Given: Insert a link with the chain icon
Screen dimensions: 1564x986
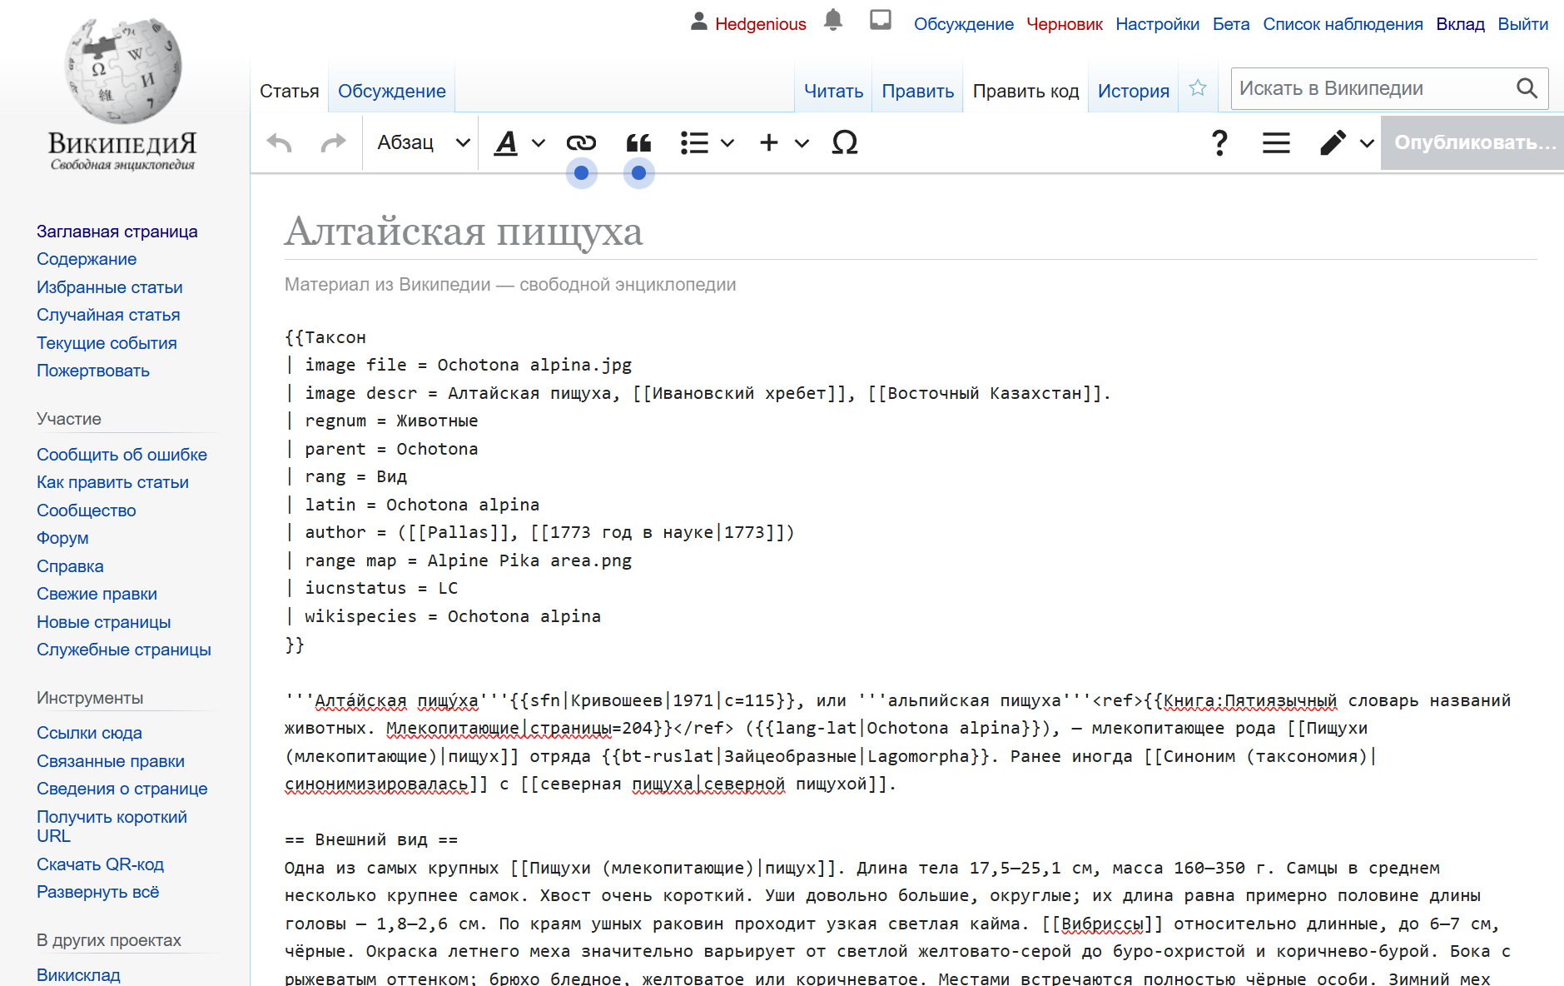Looking at the screenshot, I should (x=581, y=143).
